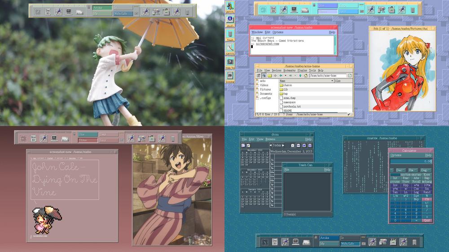449x252 pixels.
Task: Open Application Manager on the cyan panel
Action: tap(392, 10)
